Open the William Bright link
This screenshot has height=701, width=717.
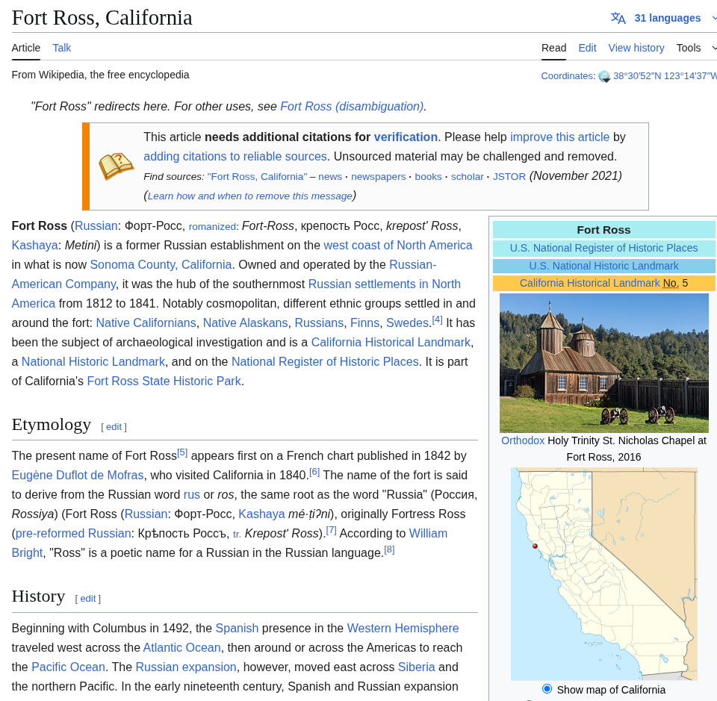[x=428, y=534]
